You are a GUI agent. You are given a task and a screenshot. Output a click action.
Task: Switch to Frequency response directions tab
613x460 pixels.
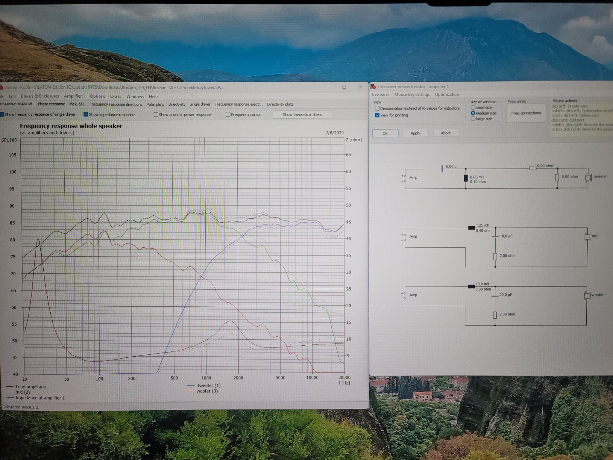point(116,104)
